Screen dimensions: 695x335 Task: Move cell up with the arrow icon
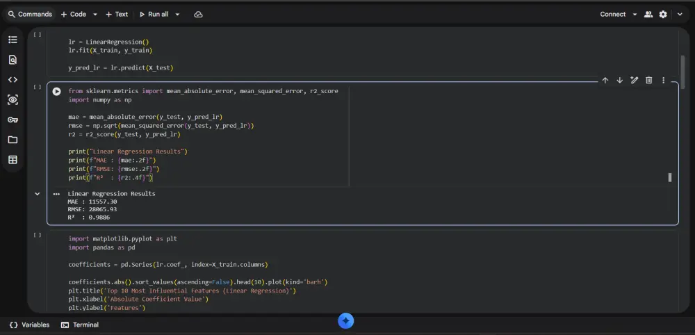click(605, 80)
